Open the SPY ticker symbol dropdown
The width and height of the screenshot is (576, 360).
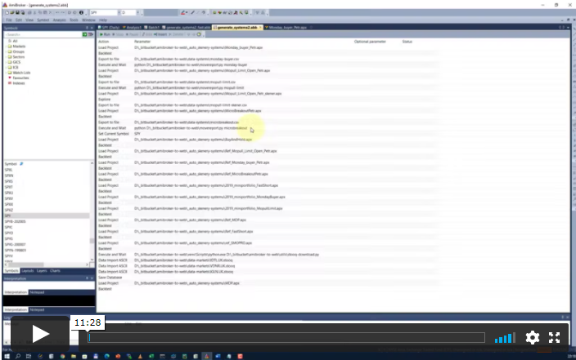tap(119, 12)
